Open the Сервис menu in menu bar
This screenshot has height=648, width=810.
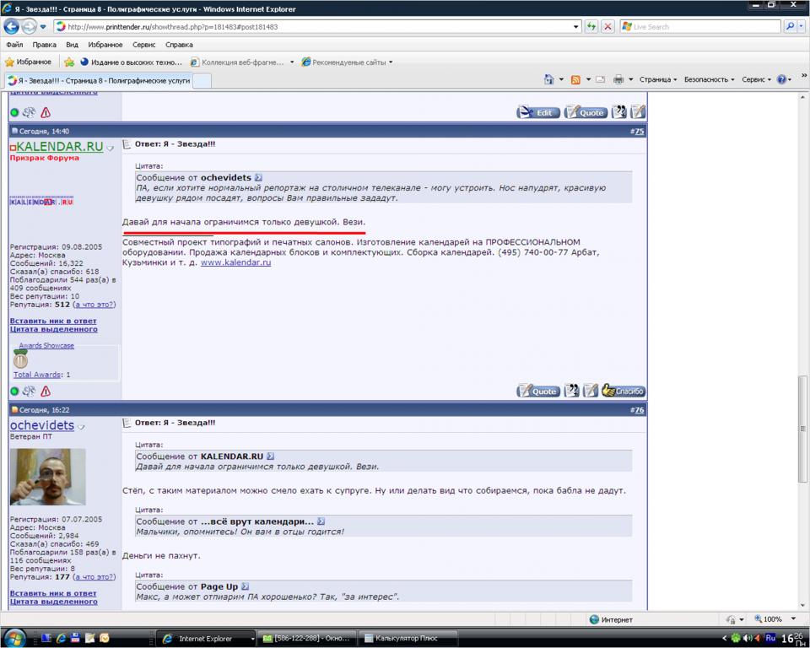[x=143, y=45]
